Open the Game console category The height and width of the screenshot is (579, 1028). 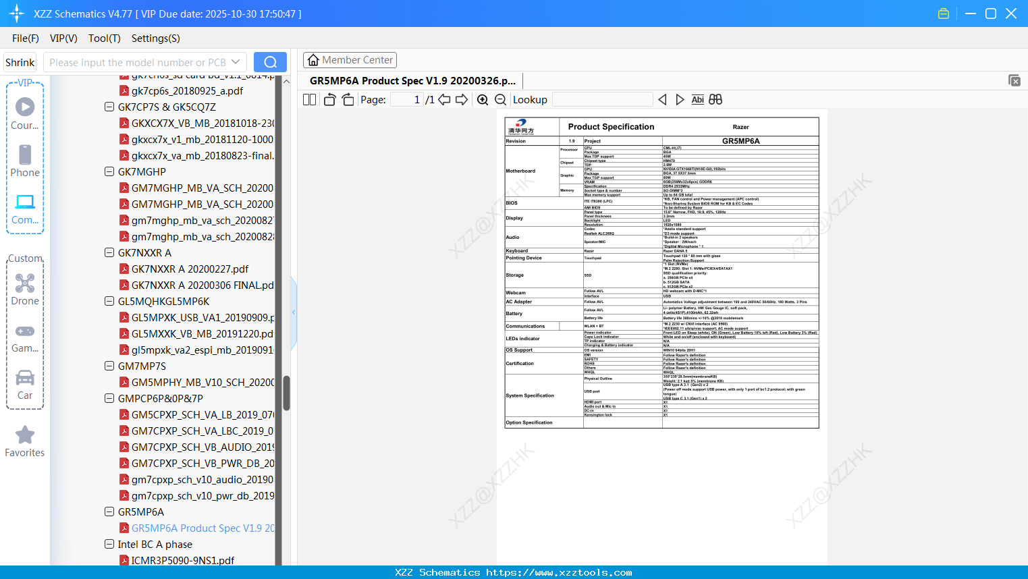click(25, 337)
